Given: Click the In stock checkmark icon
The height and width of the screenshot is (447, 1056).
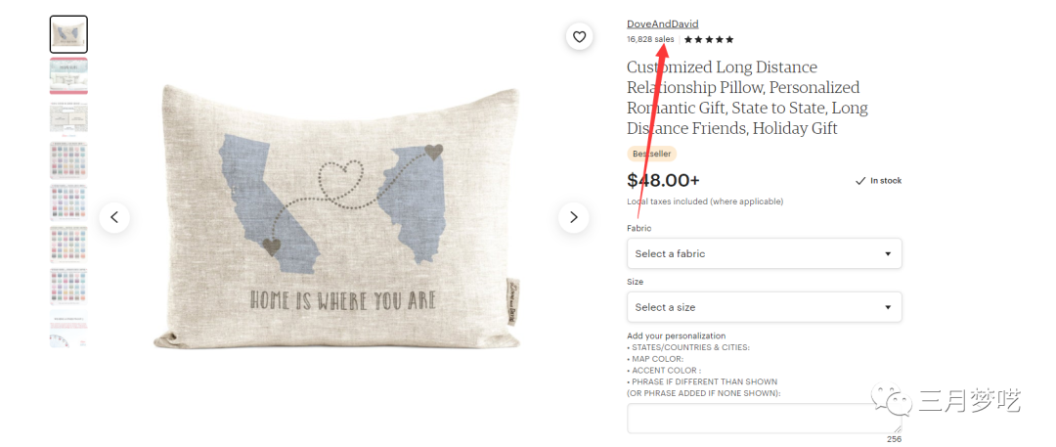Looking at the screenshot, I should pos(860,181).
